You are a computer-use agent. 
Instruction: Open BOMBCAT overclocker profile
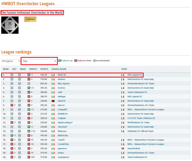pos(63,114)
